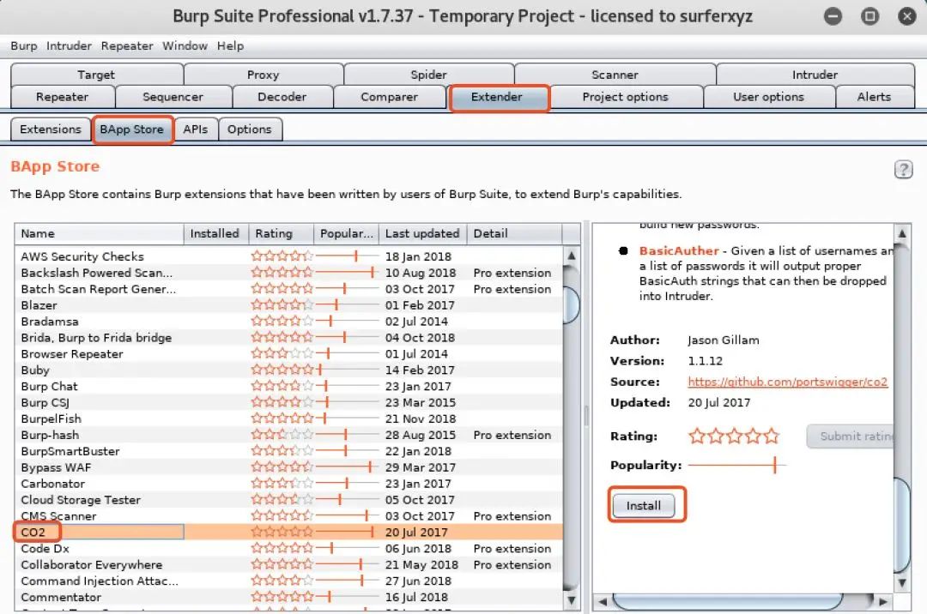Open the BApp Store help icon

pos(903,170)
